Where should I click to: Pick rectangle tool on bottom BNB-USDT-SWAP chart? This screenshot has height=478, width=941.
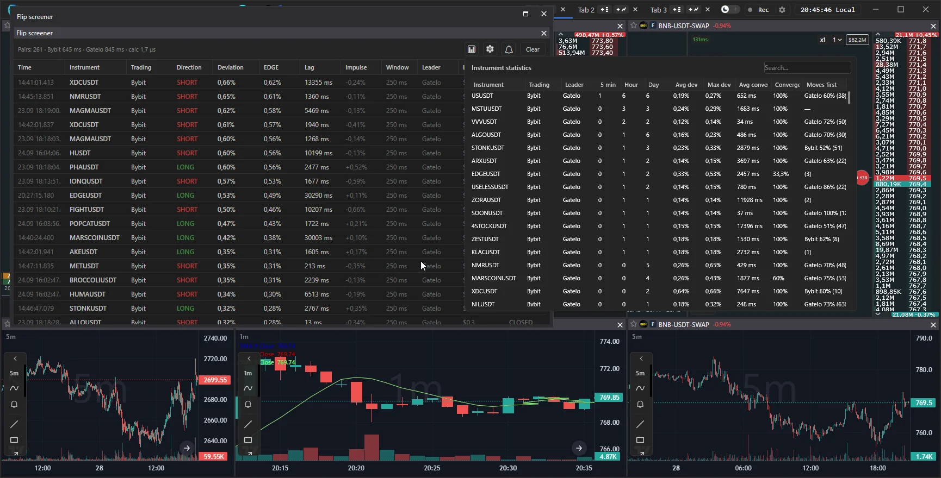tap(640, 440)
